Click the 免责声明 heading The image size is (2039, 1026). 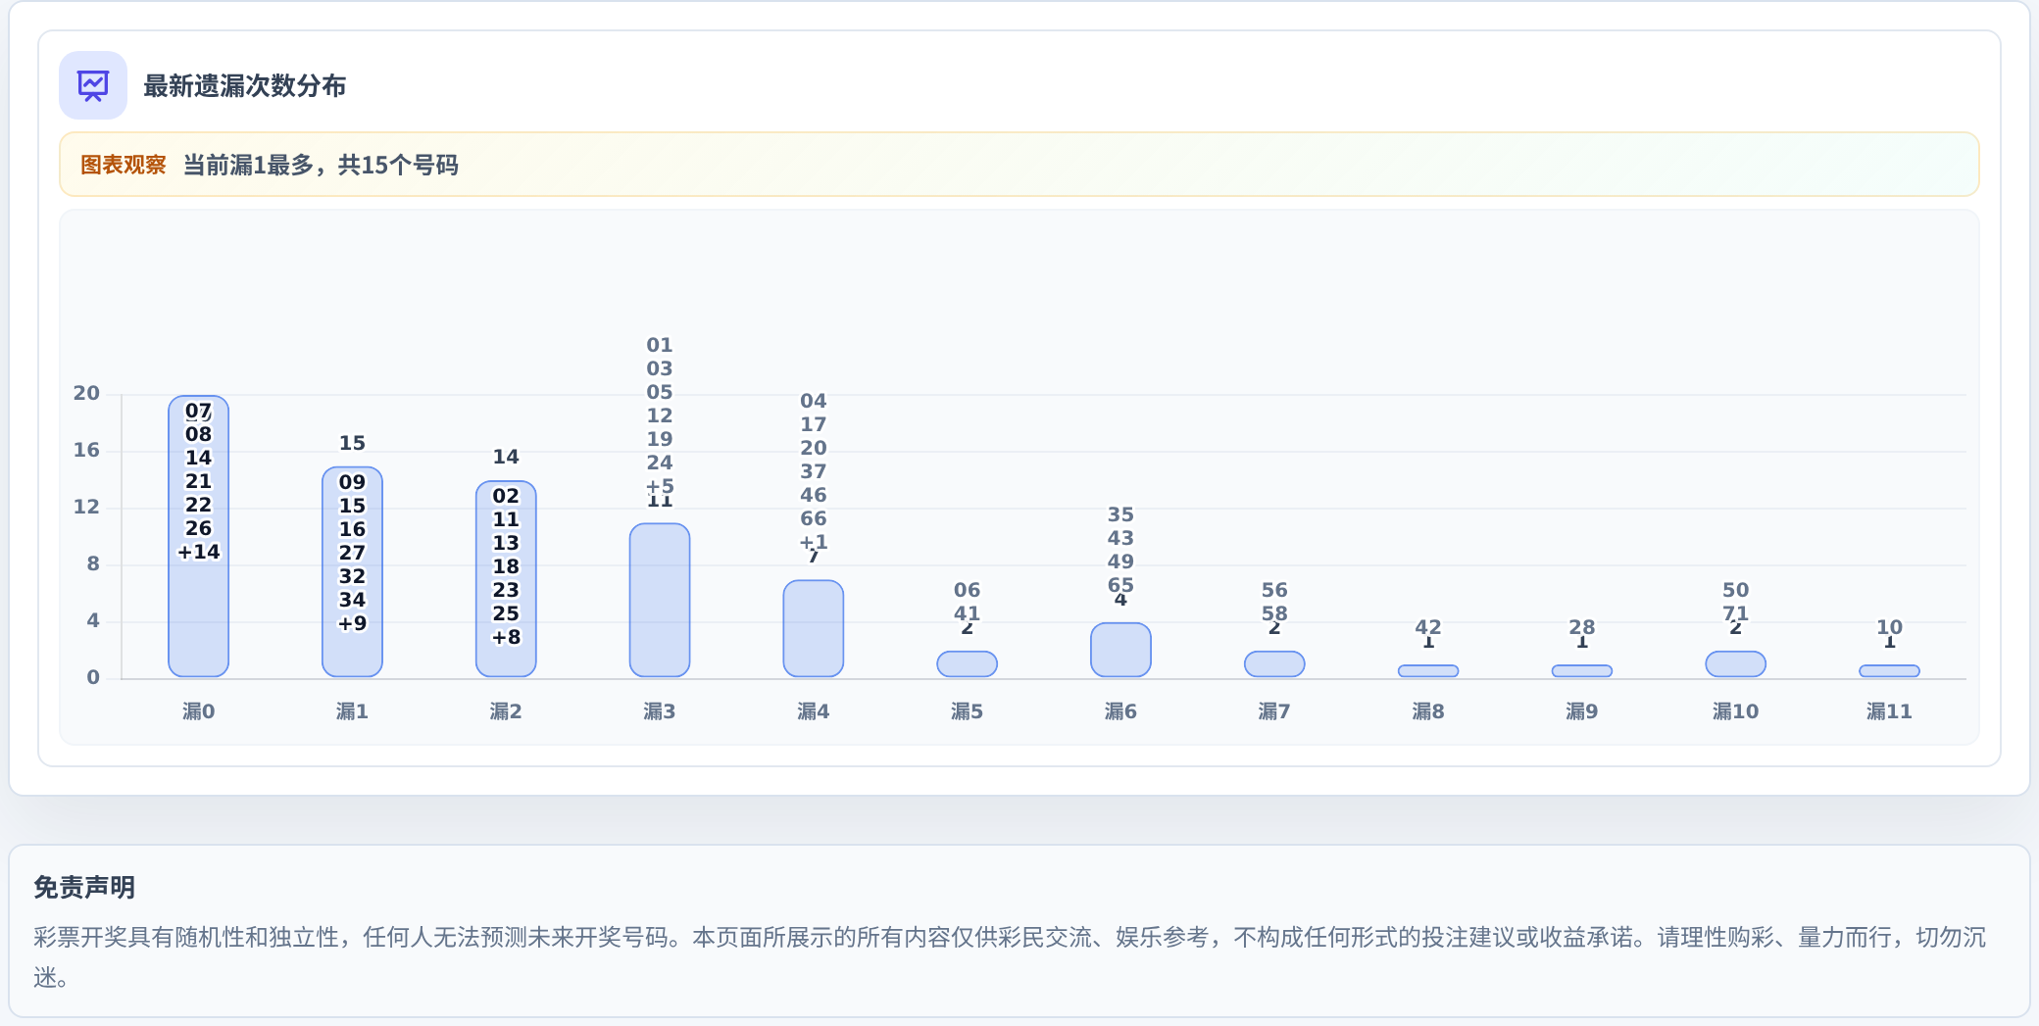[x=84, y=888]
